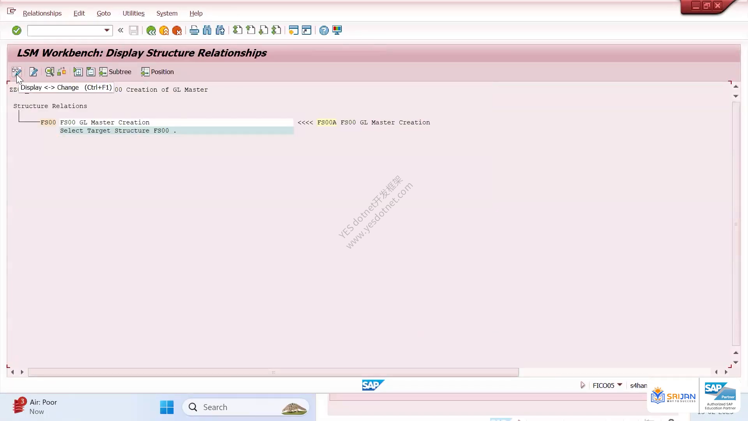748x421 pixels.
Task: Click the Print icon in toolbar
Action: 194,30
